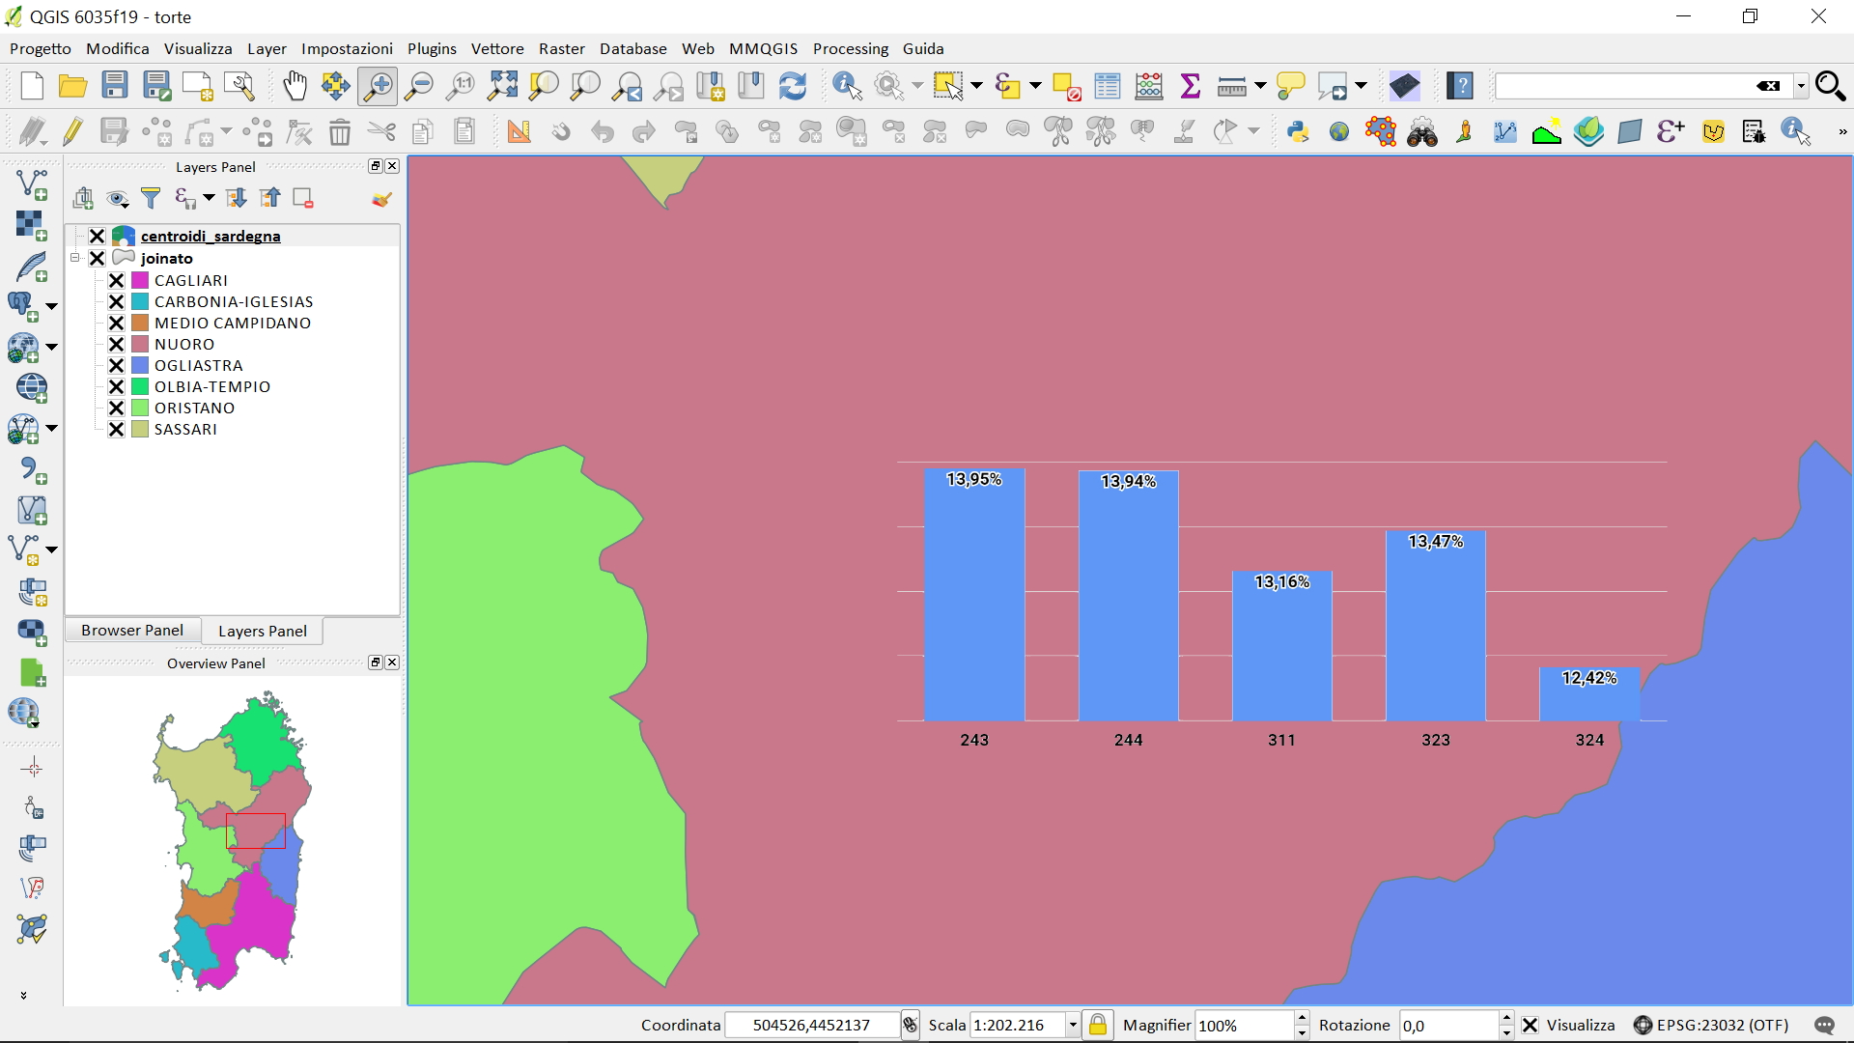1854x1043 pixels.
Task: Click the Zoom In magnifier tool
Action: pyautogui.click(x=378, y=86)
